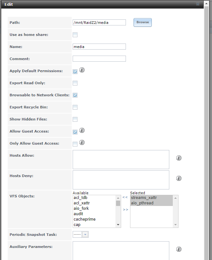Add VFS object to Selected with >> arrow
This screenshot has height=260, width=212.
click(126, 209)
